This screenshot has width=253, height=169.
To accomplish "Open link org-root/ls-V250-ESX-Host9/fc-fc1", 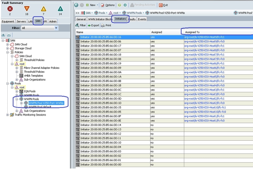I will pos(204,37).
